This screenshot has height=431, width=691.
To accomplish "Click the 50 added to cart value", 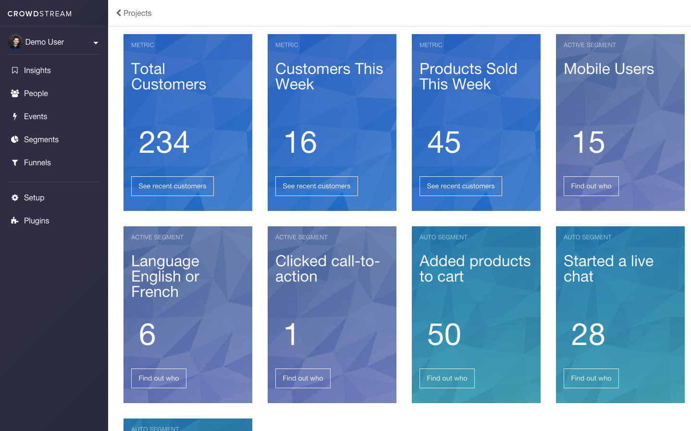I will click(444, 334).
